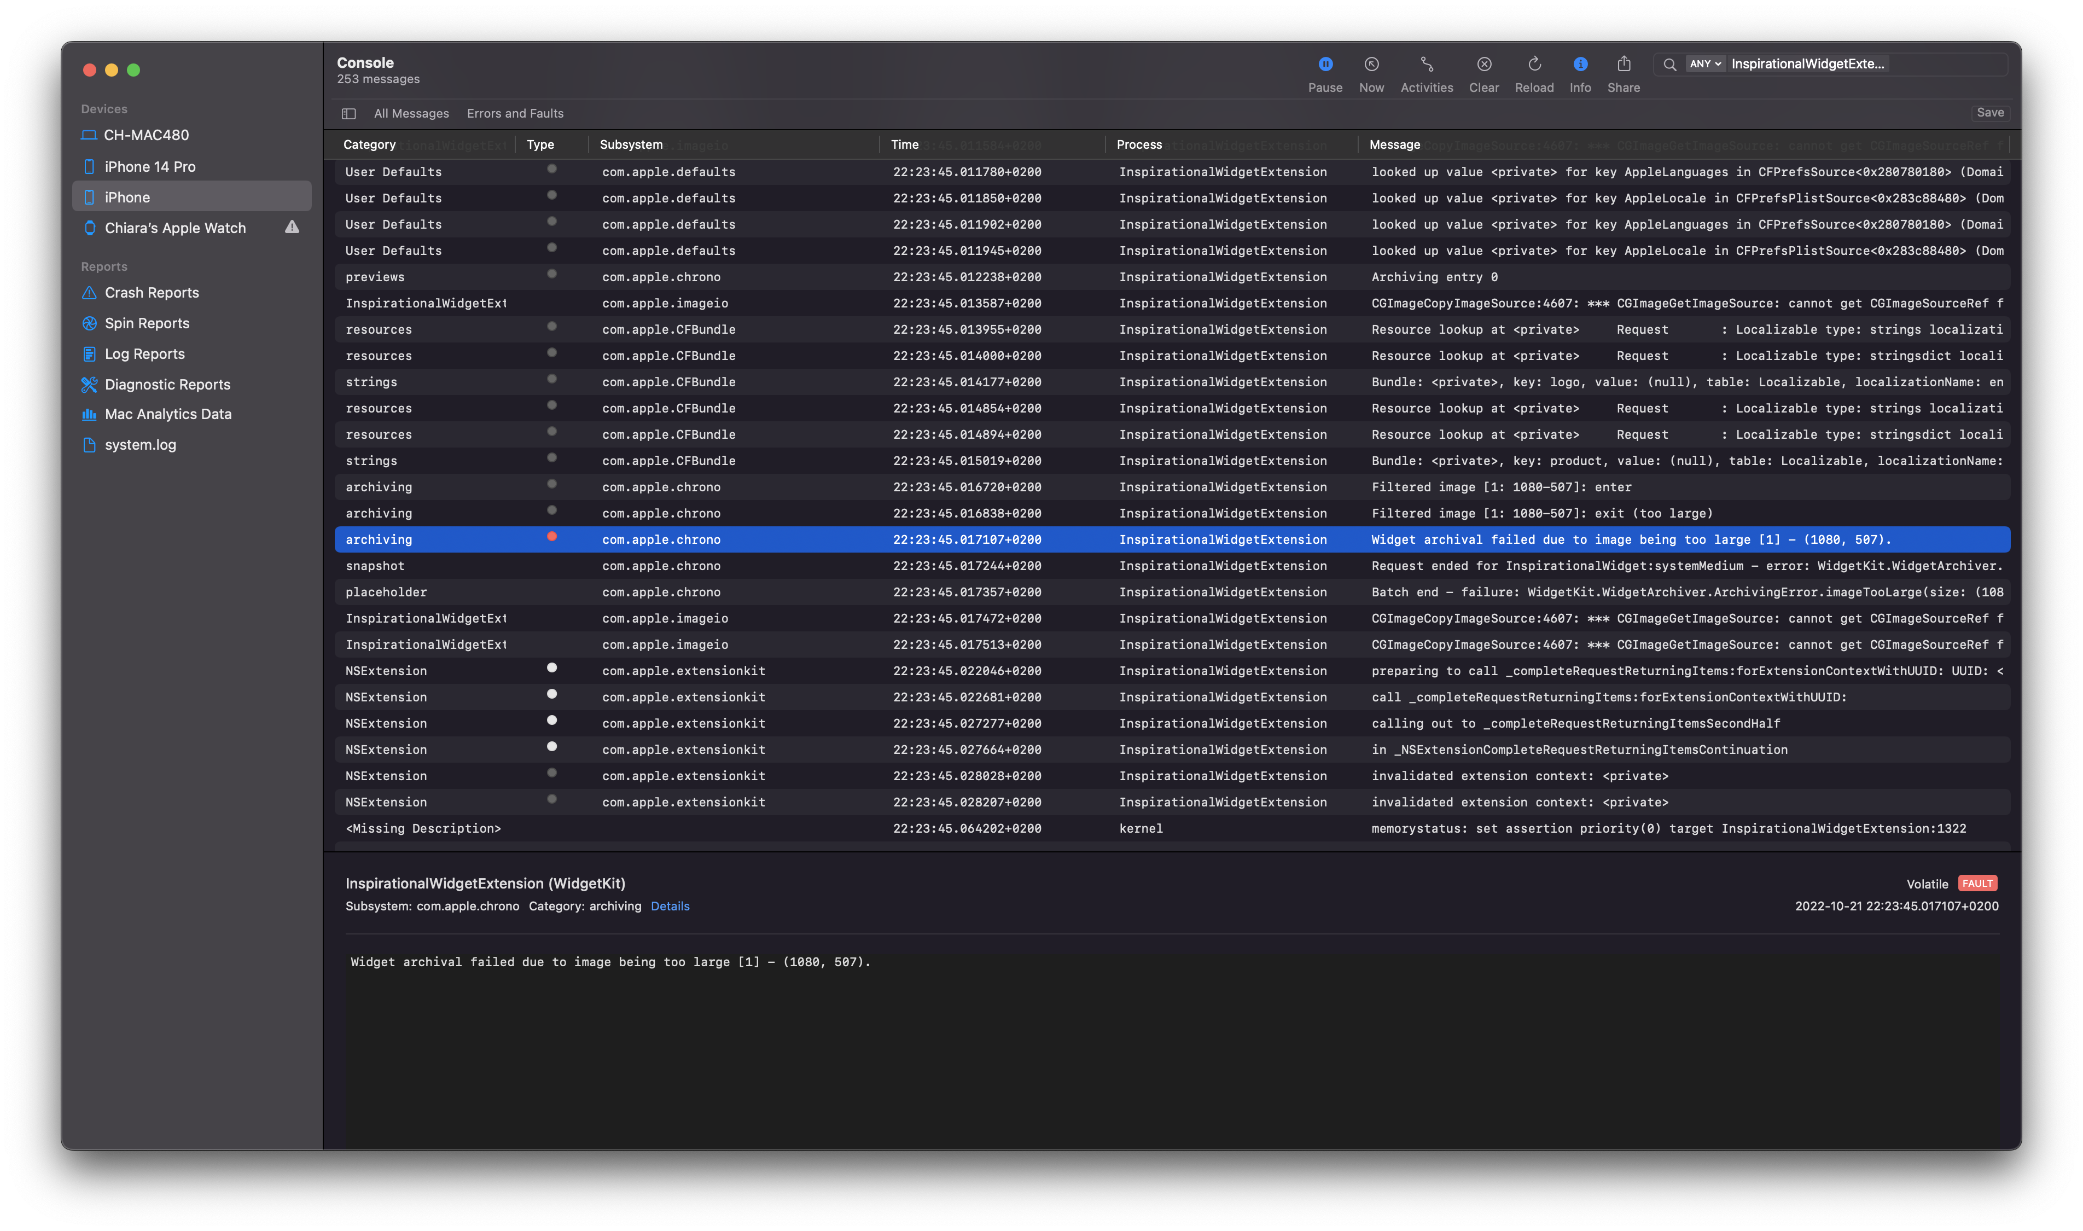2083x1231 pixels.
Task: Click the Clear icon in toolbar
Action: (1484, 63)
